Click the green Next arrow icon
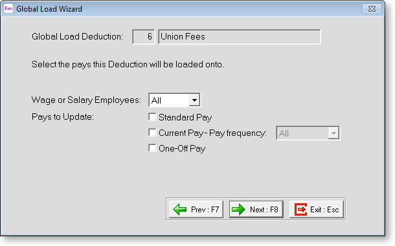The width and height of the screenshot is (395, 246). pyautogui.click(x=238, y=210)
